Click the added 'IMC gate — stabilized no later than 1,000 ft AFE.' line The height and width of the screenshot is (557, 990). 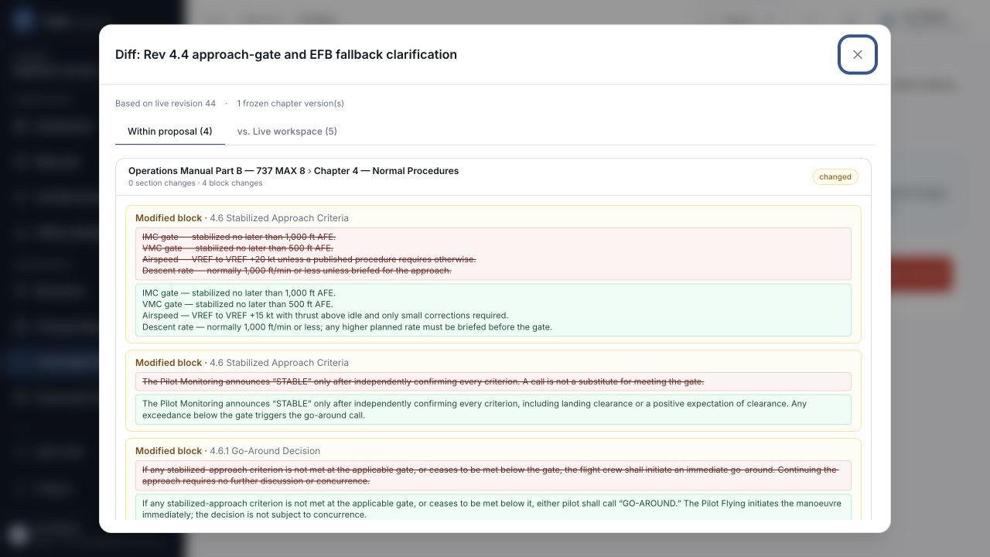pos(239,293)
